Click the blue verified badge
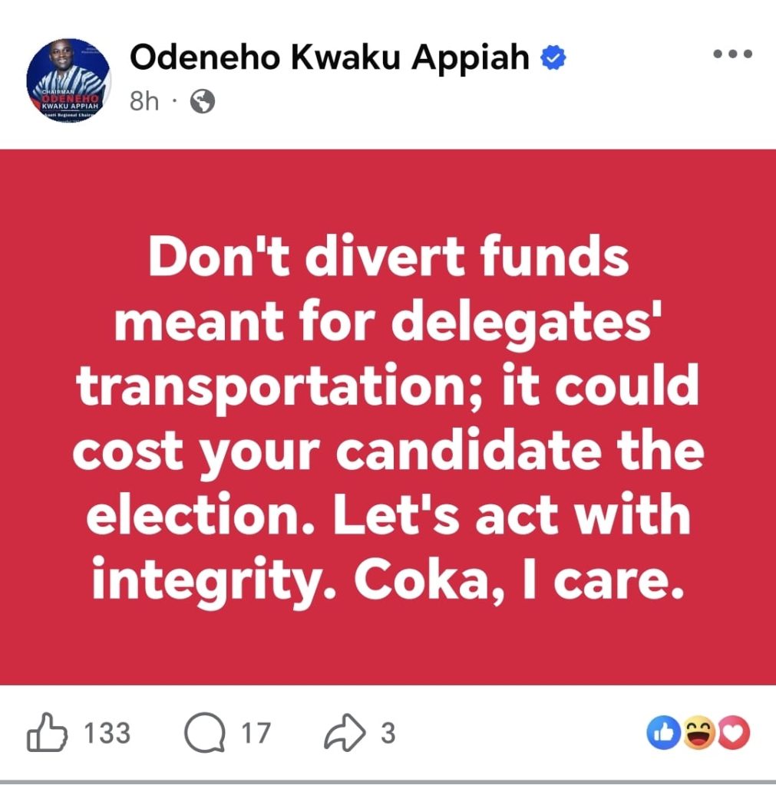 point(554,59)
